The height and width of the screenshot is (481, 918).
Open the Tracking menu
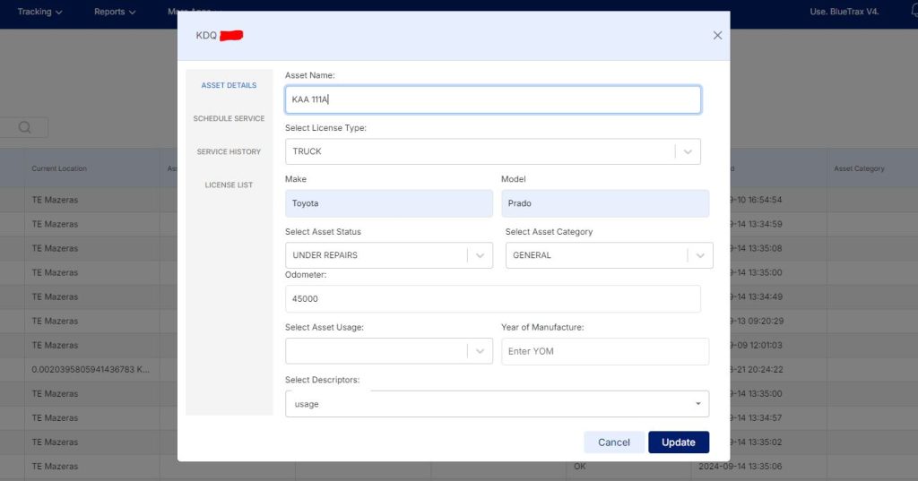[39, 13]
